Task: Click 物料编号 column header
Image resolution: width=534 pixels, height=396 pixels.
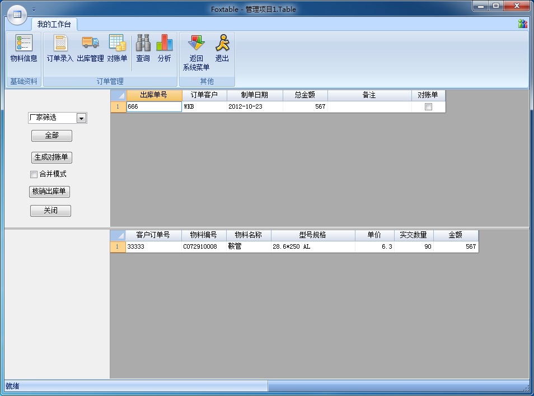Action: pos(204,235)
